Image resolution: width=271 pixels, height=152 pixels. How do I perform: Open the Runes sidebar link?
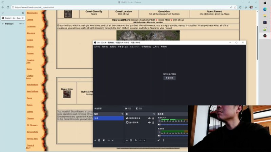29,105
